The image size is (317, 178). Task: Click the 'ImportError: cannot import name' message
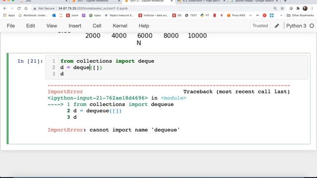(x=113, y=130)
